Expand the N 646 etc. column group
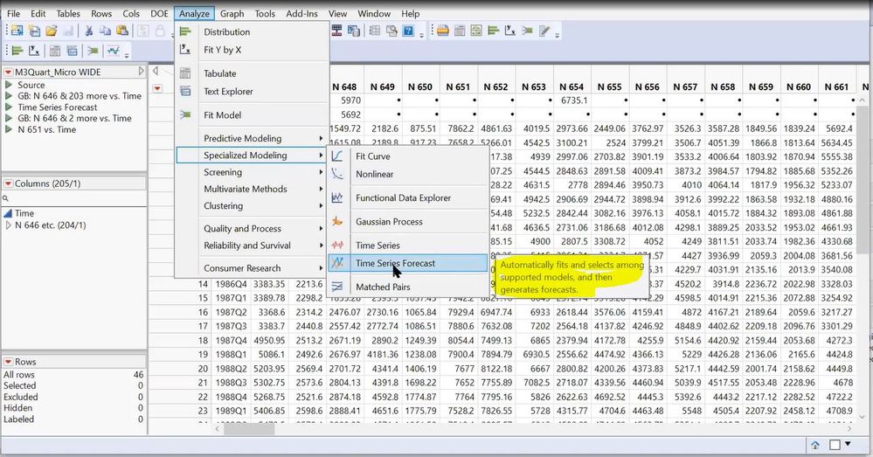Image resolution: width=873 pixels, height=457 pixels. pos(9,225)
